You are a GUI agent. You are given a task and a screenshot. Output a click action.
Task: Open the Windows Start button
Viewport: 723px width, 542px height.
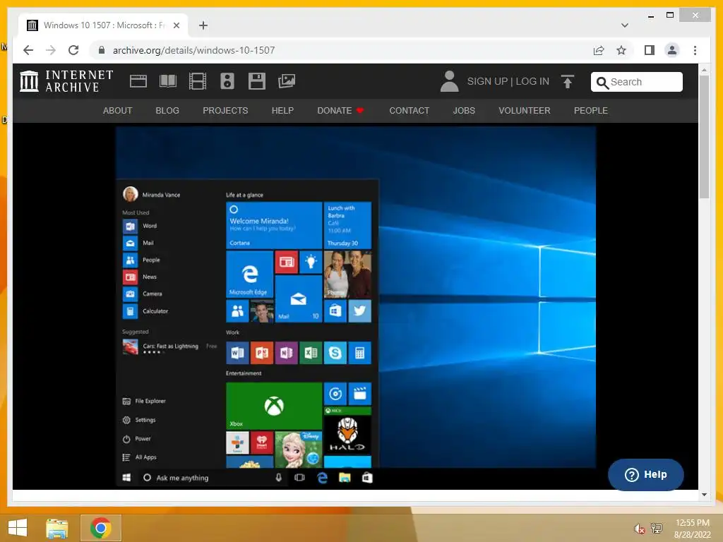coord(18,528)
